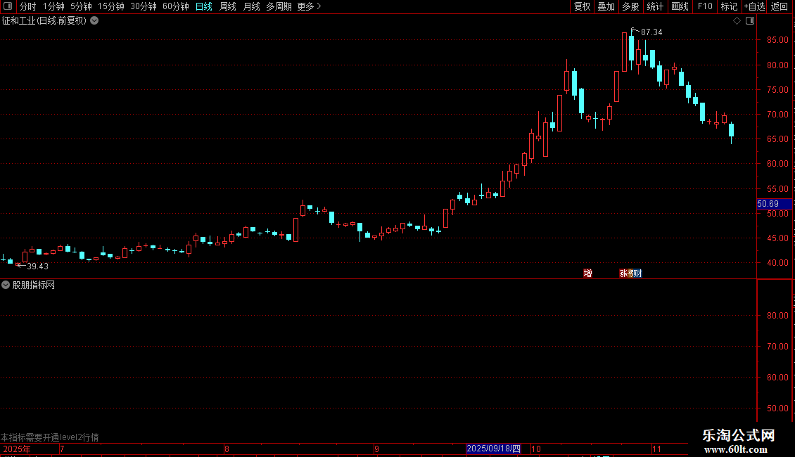795x457 pixels.
Task: Click the 复权 button
Action: point(582,6)
